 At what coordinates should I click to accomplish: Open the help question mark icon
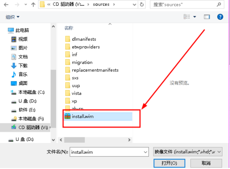[220, 17]
